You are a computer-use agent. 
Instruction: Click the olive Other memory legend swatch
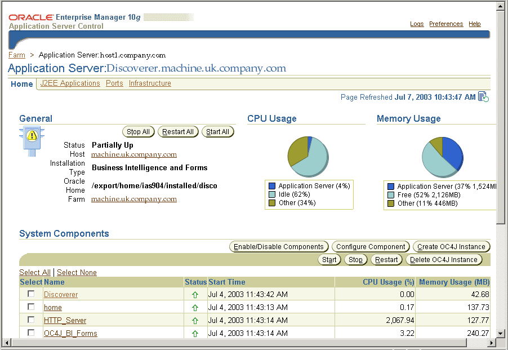pos(391,203)
